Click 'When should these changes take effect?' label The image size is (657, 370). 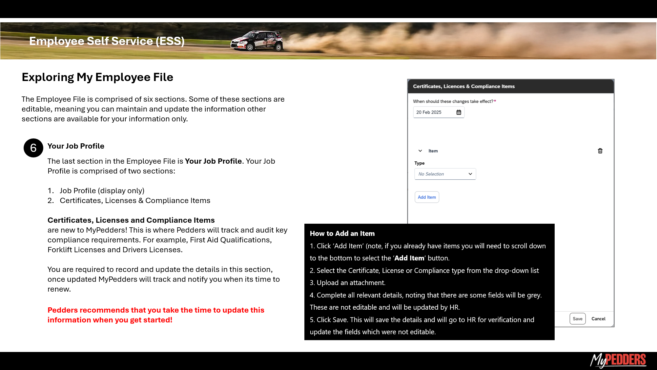click(454, 101)
